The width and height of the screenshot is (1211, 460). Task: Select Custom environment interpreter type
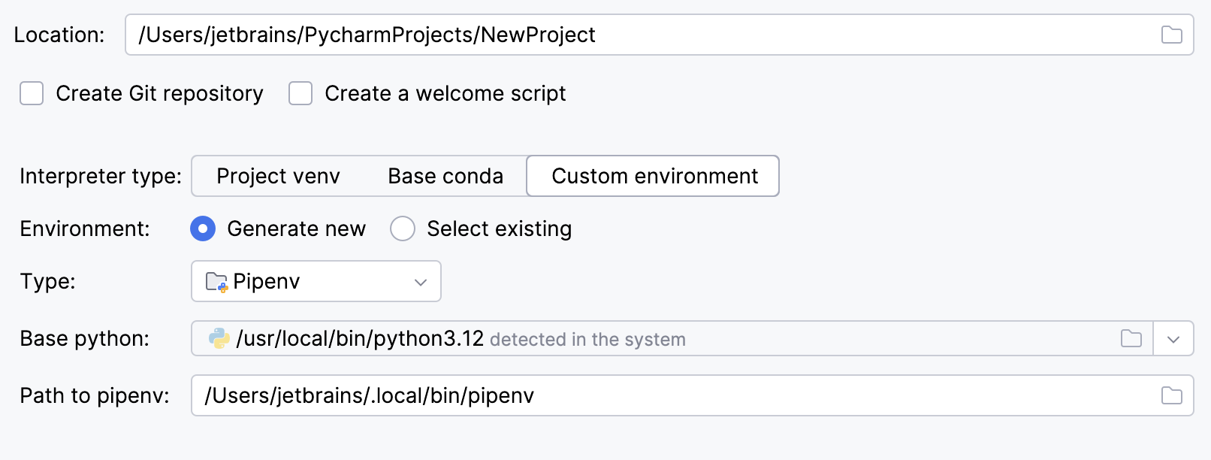[654, 176]
